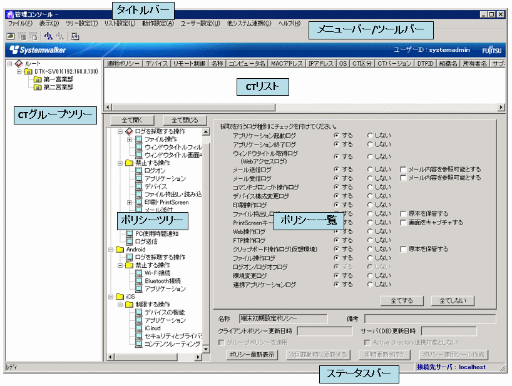The width and height of the screenshot is (512, 386).
Task: Click the computer icon next to ファイル操作
Action: (x=139, y=140)
